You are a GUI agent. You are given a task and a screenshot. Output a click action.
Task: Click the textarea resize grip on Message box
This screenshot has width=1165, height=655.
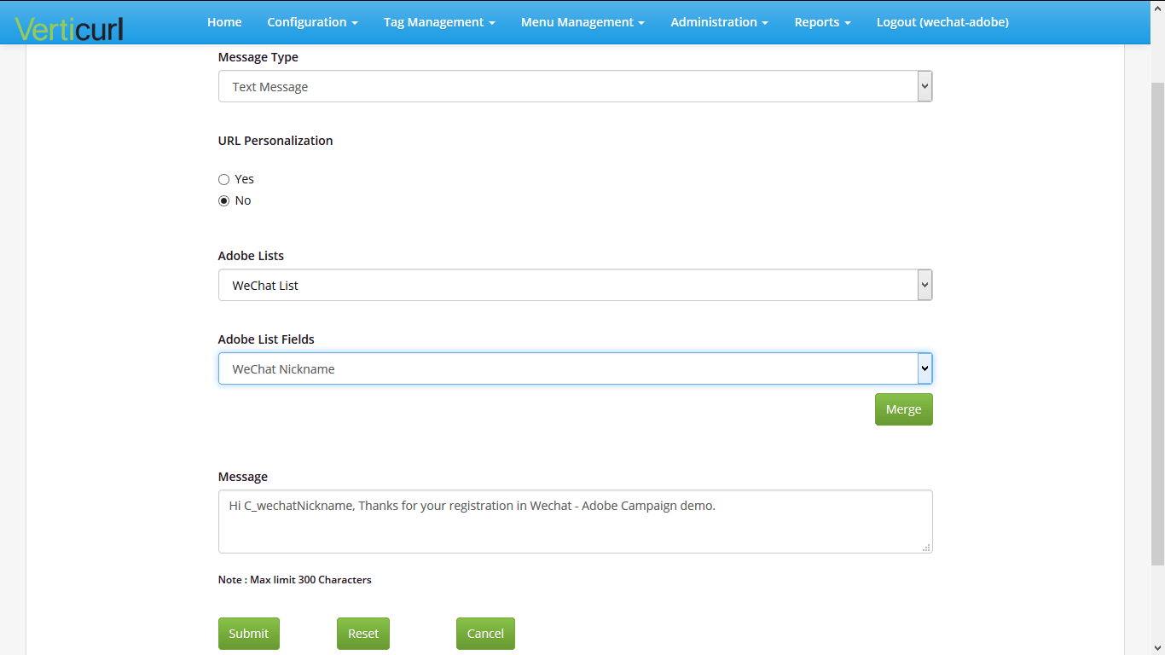click(x=926, y=548)
